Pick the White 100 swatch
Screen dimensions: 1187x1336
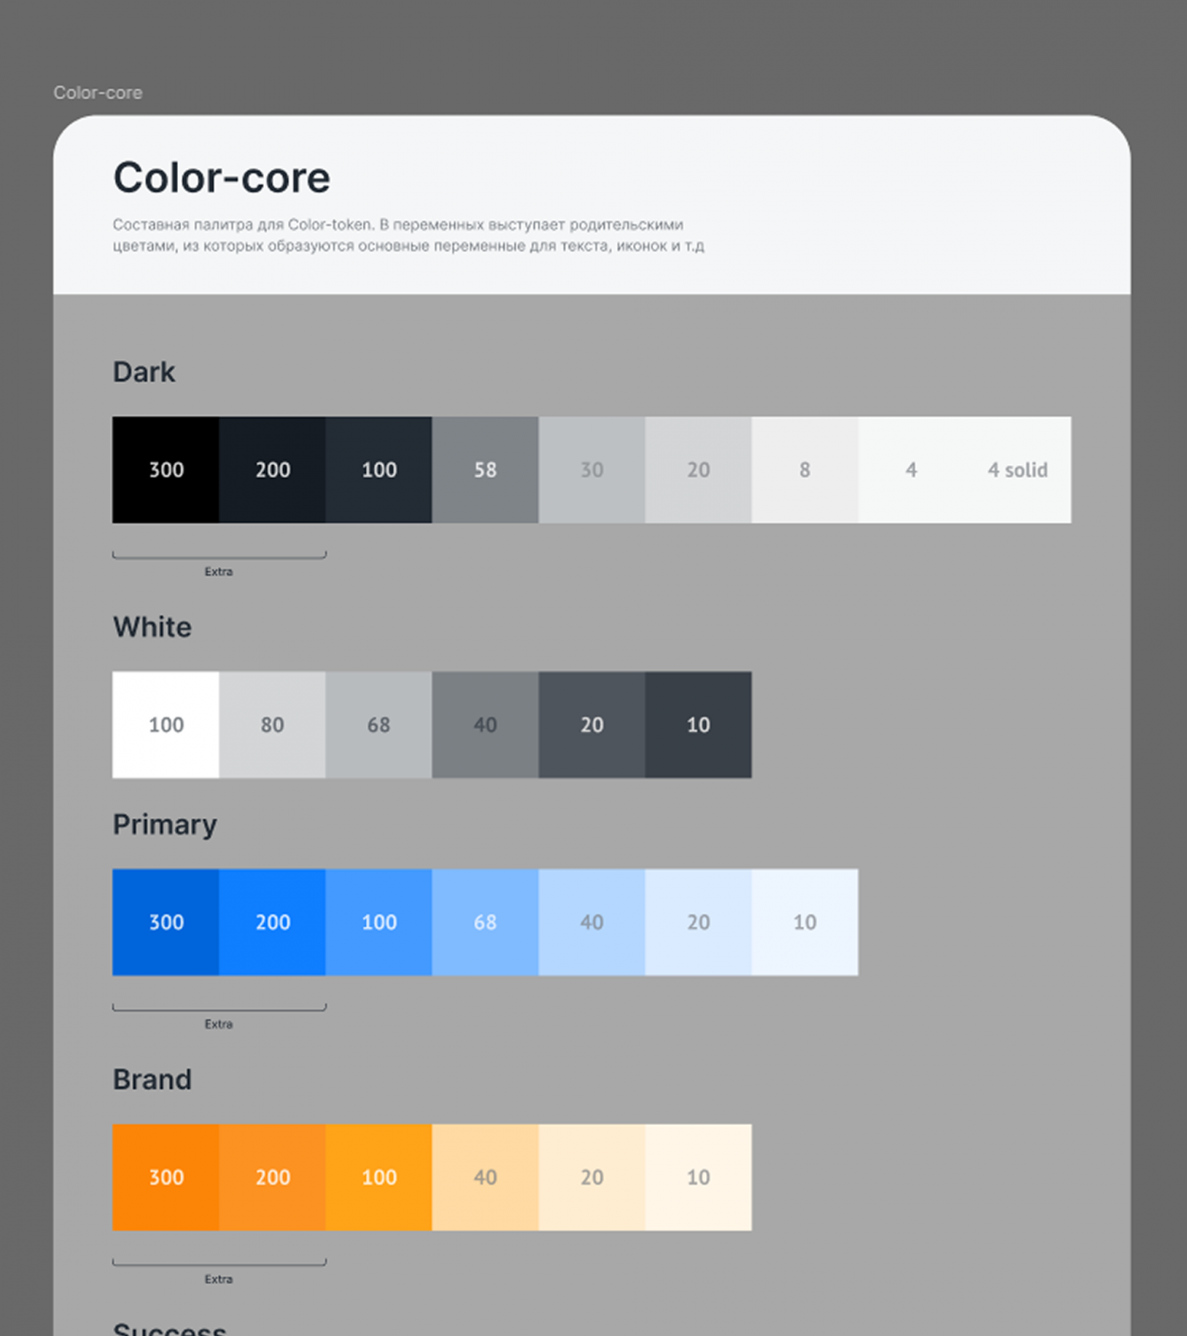(166, 725)
